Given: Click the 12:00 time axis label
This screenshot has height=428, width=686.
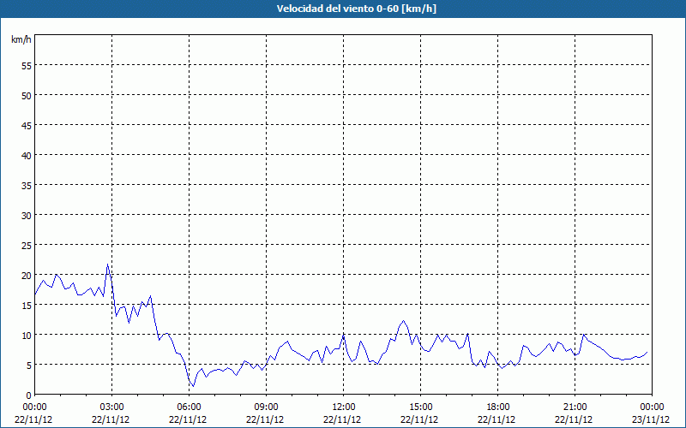Looking at the screenshot, I should [344, 407].
